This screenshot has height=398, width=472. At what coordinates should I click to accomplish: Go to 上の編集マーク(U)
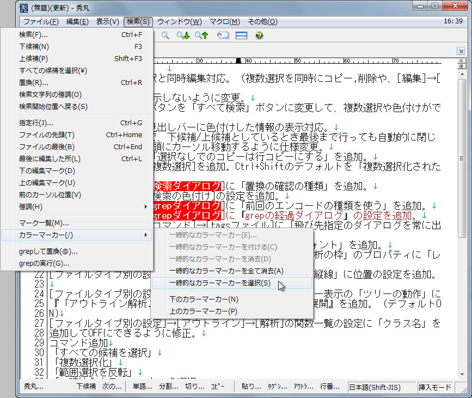pos(77,183)
